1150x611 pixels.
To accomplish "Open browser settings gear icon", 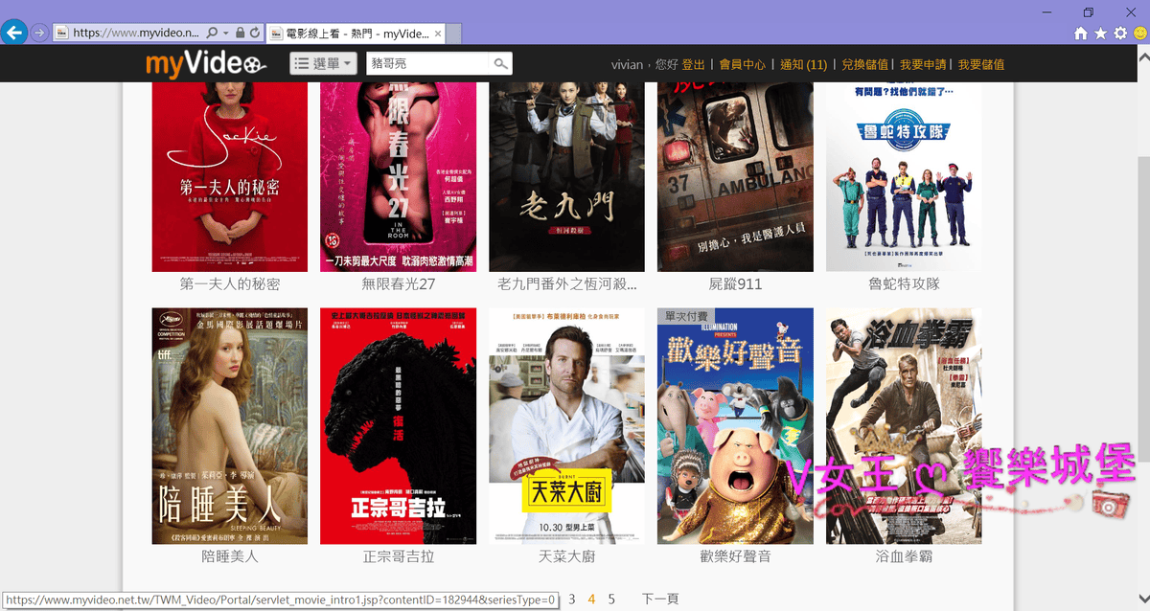I will (1119, 34).
